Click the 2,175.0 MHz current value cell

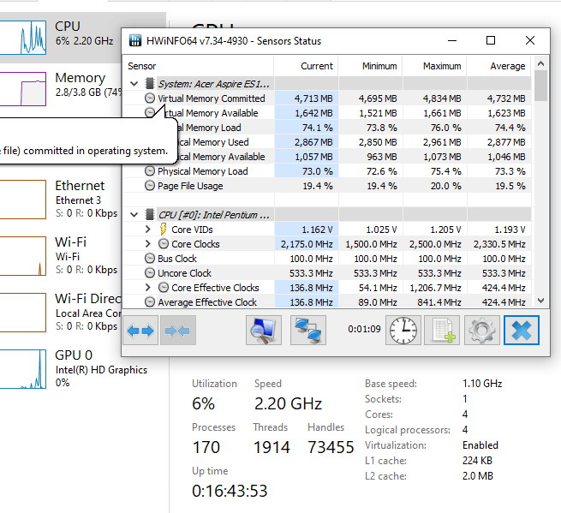(x=307, y=244)
